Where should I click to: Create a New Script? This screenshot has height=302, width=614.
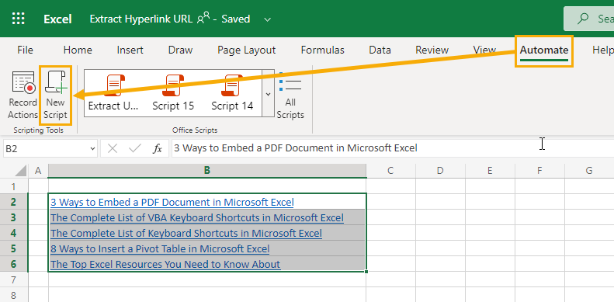coord(56,95)
